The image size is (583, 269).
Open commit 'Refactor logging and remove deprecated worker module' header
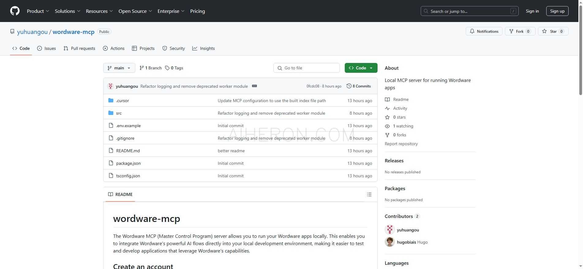[194, 86]
